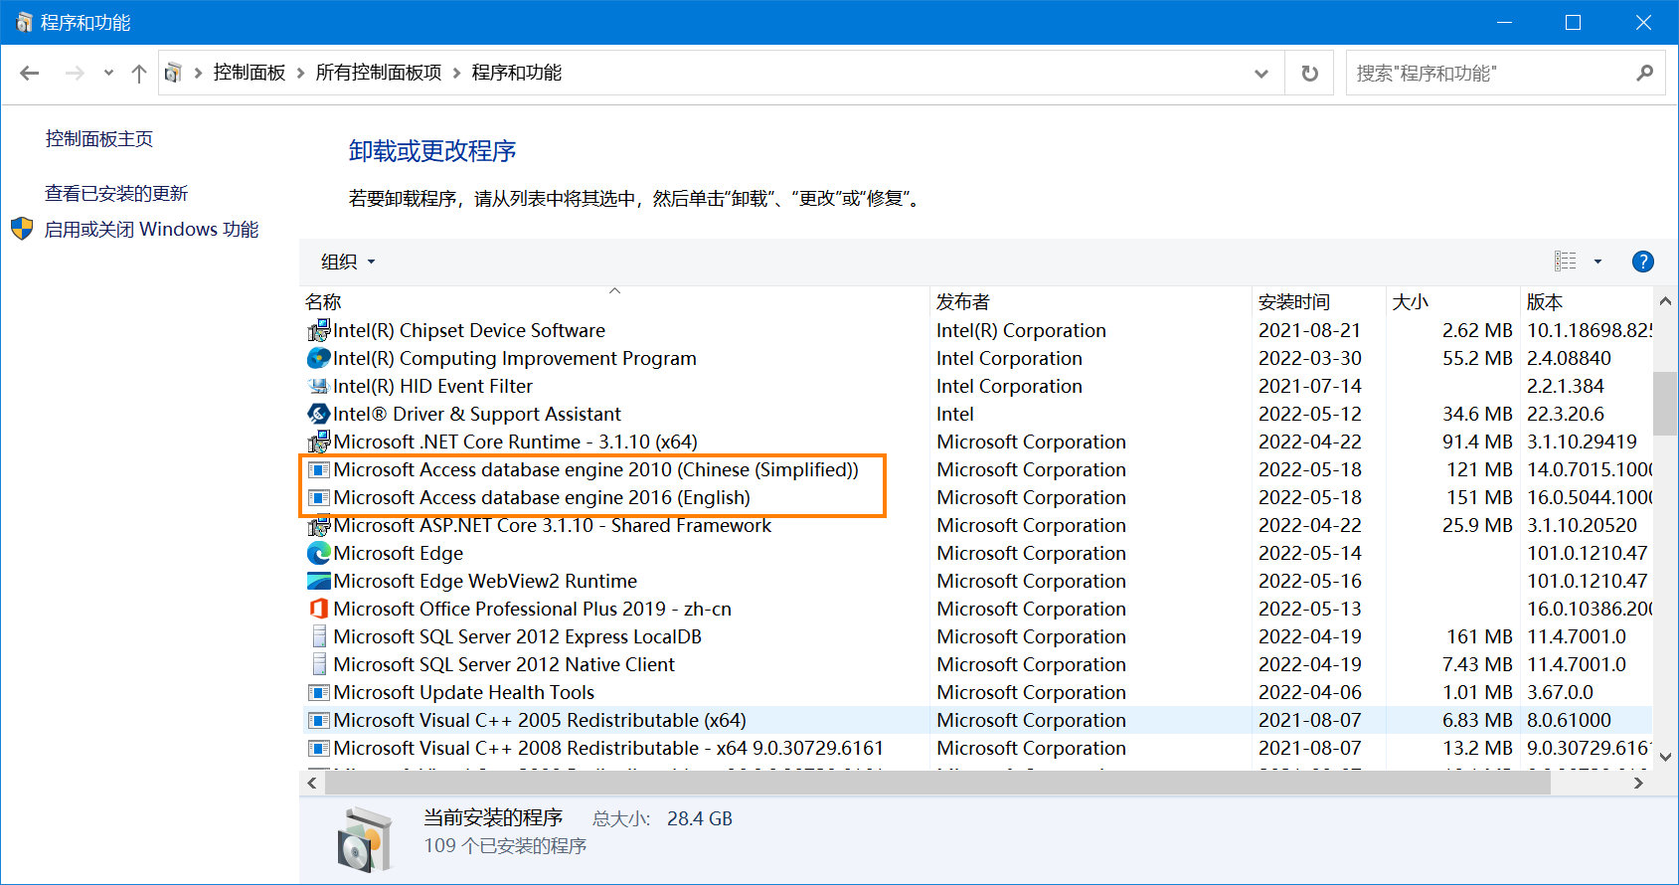
Task: Sort by the 发布者 column header
Action: pyautogui.click(x=1091, y=301)
